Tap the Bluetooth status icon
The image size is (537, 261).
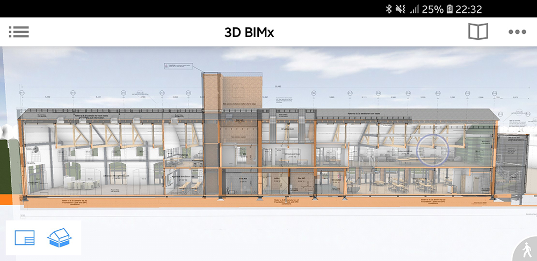click(x=389, y=9)
